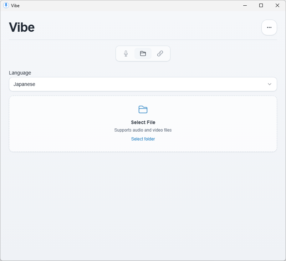This screenshot has height=261, width=286.
Task: Expand the Language chevron arrow
Action: [x=270, y=84]
